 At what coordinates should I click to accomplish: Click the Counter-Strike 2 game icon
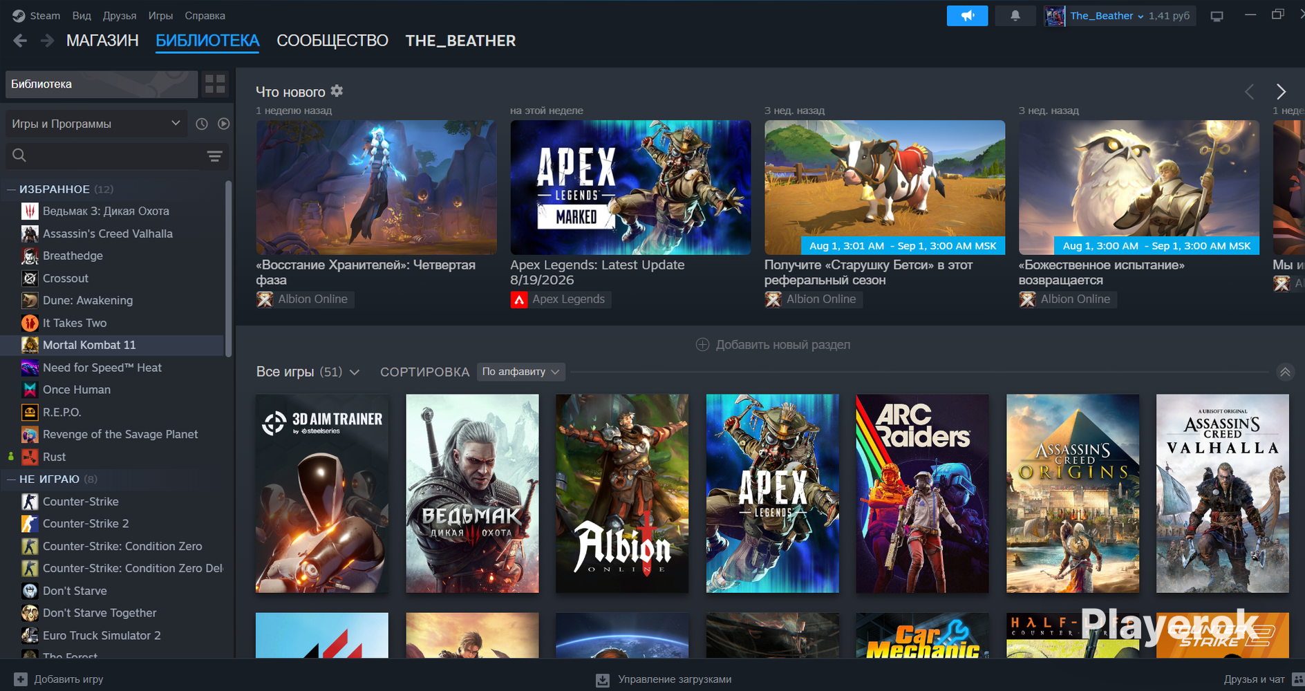(x=30, y=524)
